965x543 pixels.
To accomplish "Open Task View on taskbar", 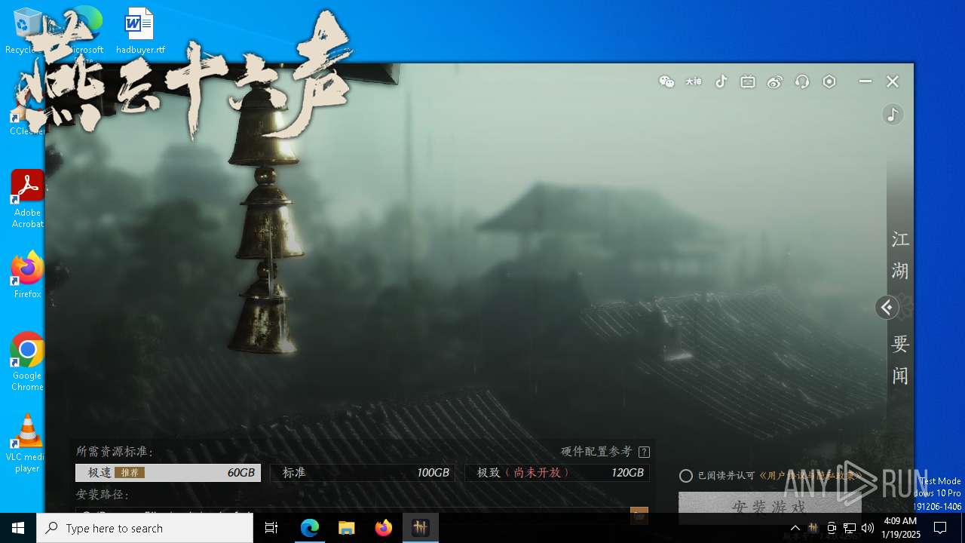I will [x=271, y=528].
